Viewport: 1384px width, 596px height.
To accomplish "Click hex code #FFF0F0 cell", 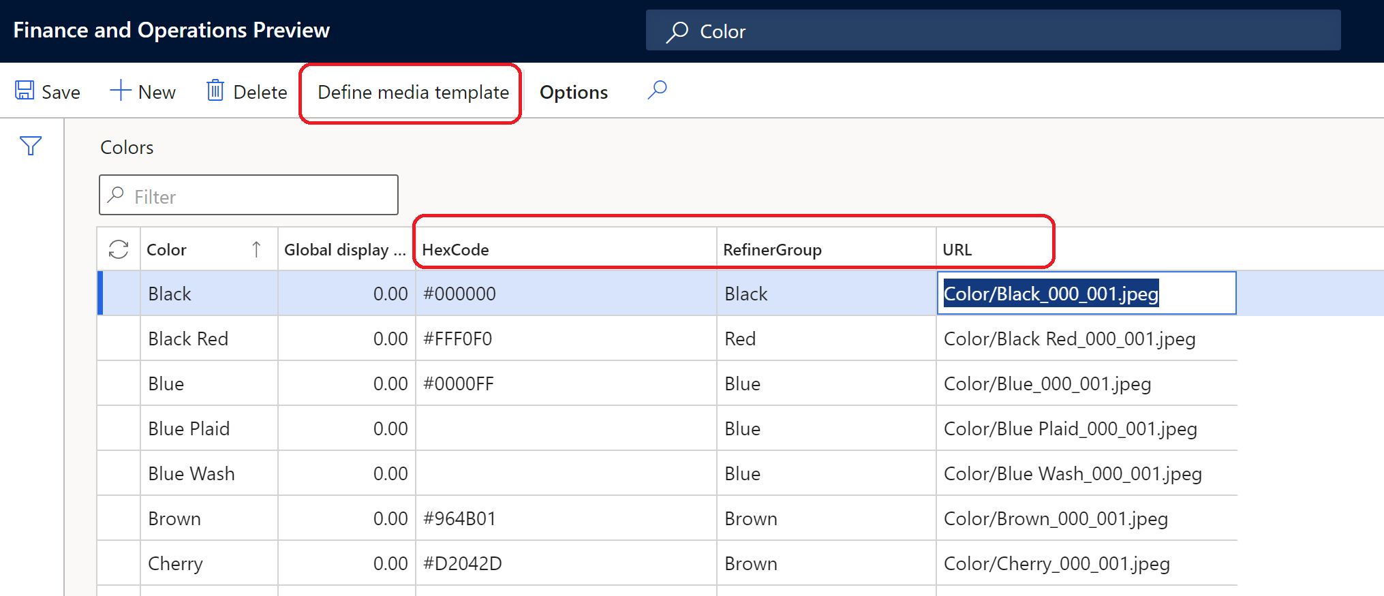I will click(566, 339).
